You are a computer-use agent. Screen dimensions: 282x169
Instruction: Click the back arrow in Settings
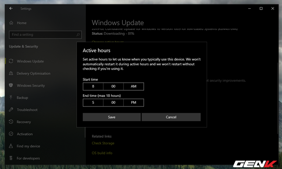[11, 8]
